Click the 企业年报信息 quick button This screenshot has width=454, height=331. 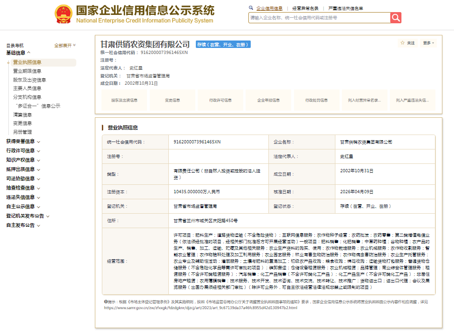pyautogui.click(x=268, y=100)
